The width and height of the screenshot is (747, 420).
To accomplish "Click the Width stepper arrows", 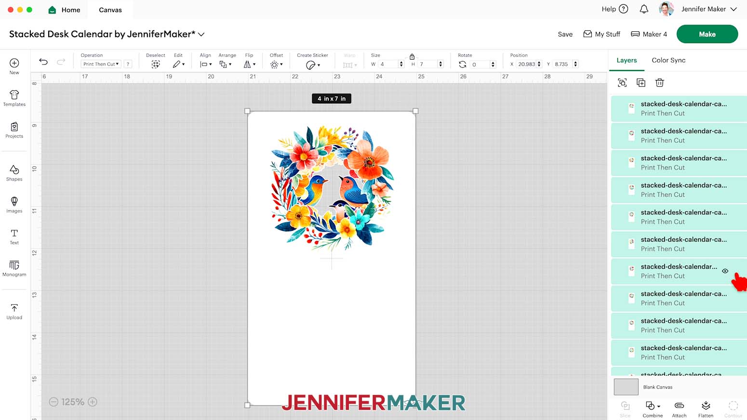I will point(401,64).
